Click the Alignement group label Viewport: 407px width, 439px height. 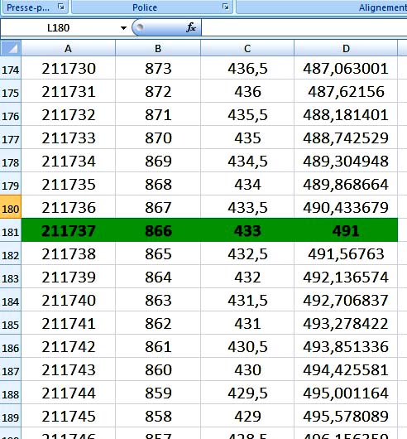click(x=383, y=7)
